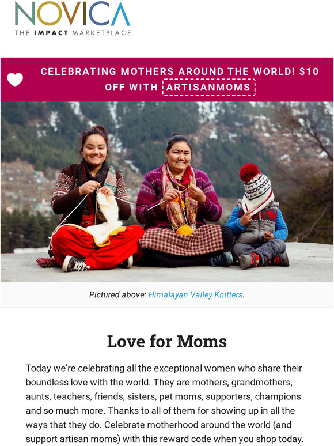Click the Celebrating Mothers Around the World headline
Screen dimensions: 334x446
(x=168, y=71)
